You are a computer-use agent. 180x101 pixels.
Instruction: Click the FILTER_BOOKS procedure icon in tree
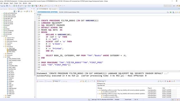(x=8, y=50)
